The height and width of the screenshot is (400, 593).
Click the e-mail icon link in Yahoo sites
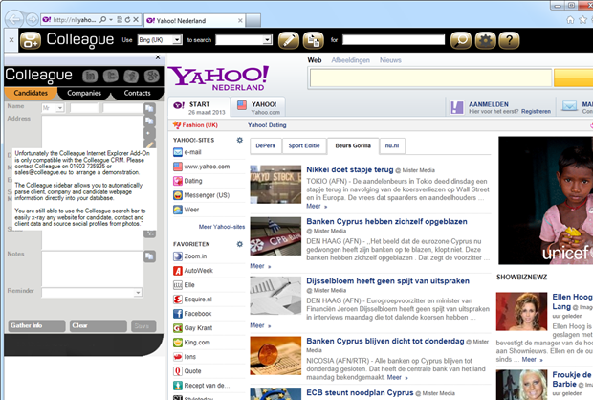[x=178, y=152]
